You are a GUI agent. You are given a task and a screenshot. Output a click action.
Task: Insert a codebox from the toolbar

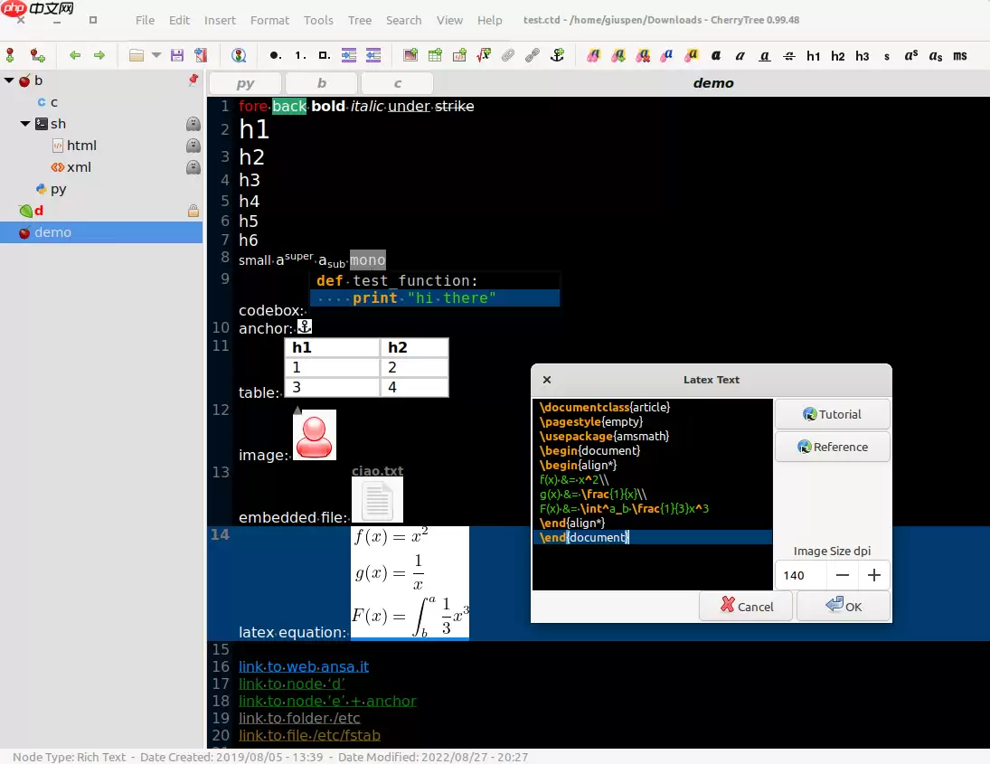click(460, 54)
